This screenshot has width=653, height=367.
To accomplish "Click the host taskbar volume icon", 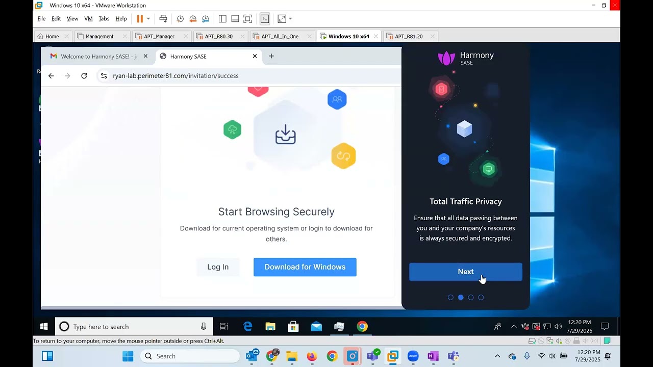I will [x=552, y=356].
